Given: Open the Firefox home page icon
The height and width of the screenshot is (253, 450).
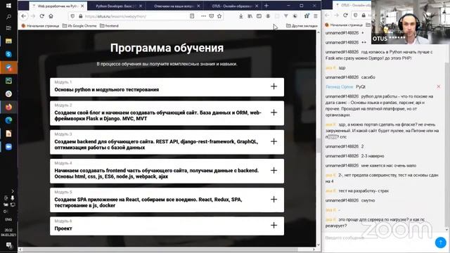Looking at the screenshot, I should [x=51, y=16].
